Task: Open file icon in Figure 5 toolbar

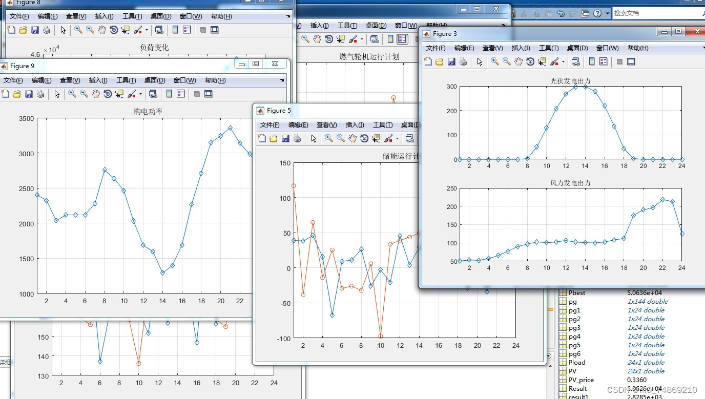Action: [274, 138]
